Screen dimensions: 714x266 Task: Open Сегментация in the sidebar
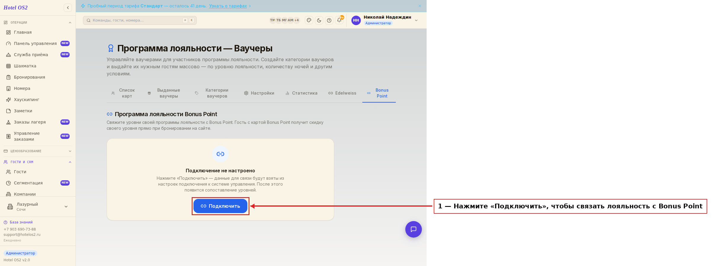click(x=38, y=183)
